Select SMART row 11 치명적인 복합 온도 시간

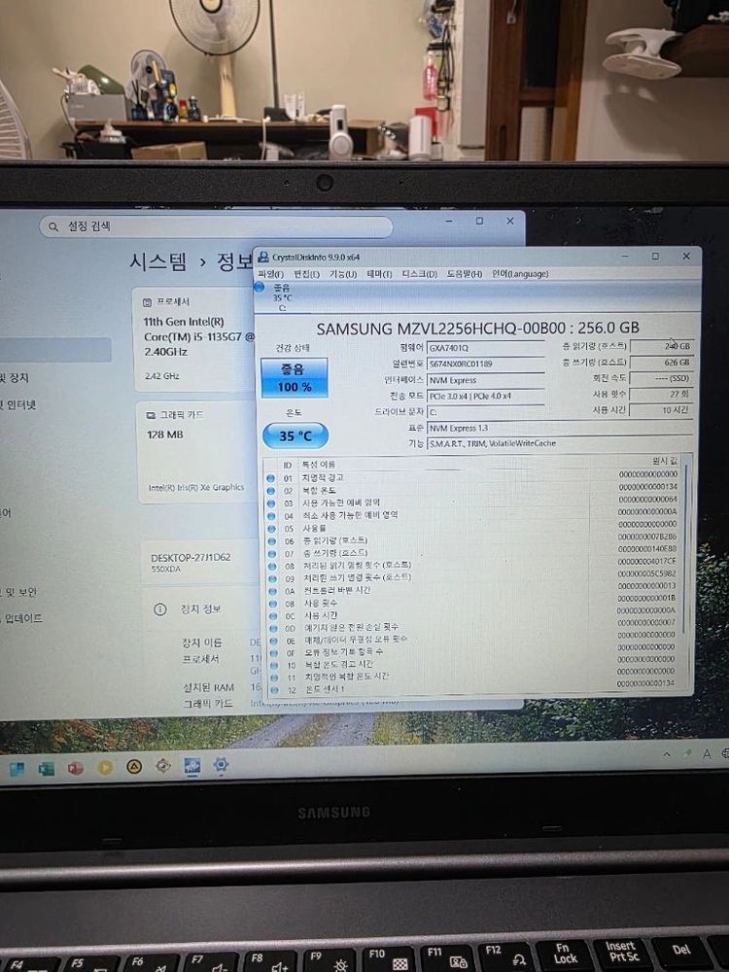click(472, 677)
